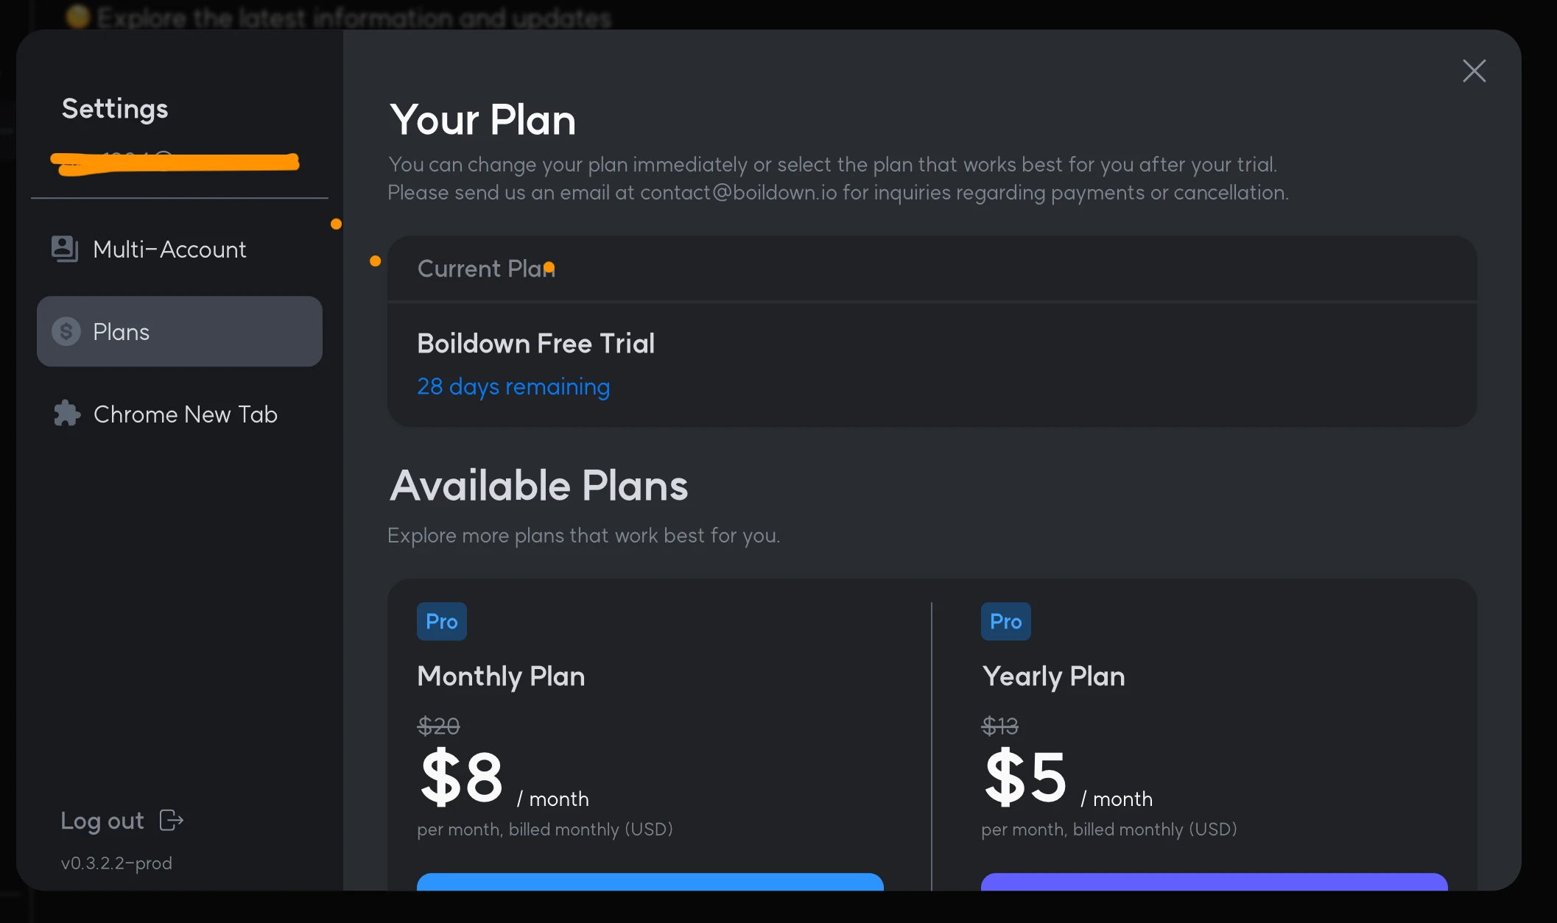Click the $8 monthly price
The image size is (1557, 923).
(x=462, y=777)
